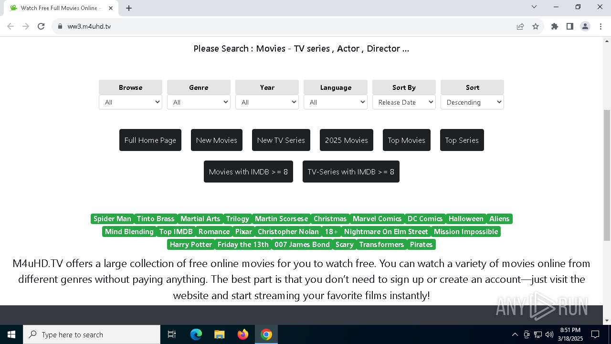The height and width of the screenshot is (344, 611).
Task: Open the 007 James Bond tag
Action: 302,245
